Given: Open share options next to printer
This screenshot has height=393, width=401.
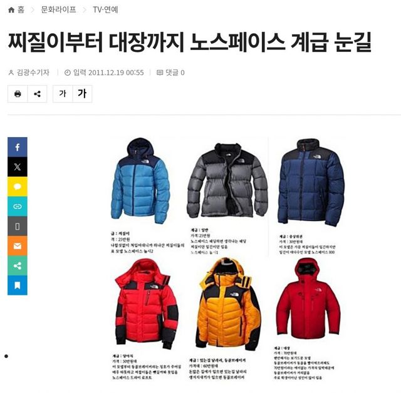Looking at the screenshot, I should [38, 94].
